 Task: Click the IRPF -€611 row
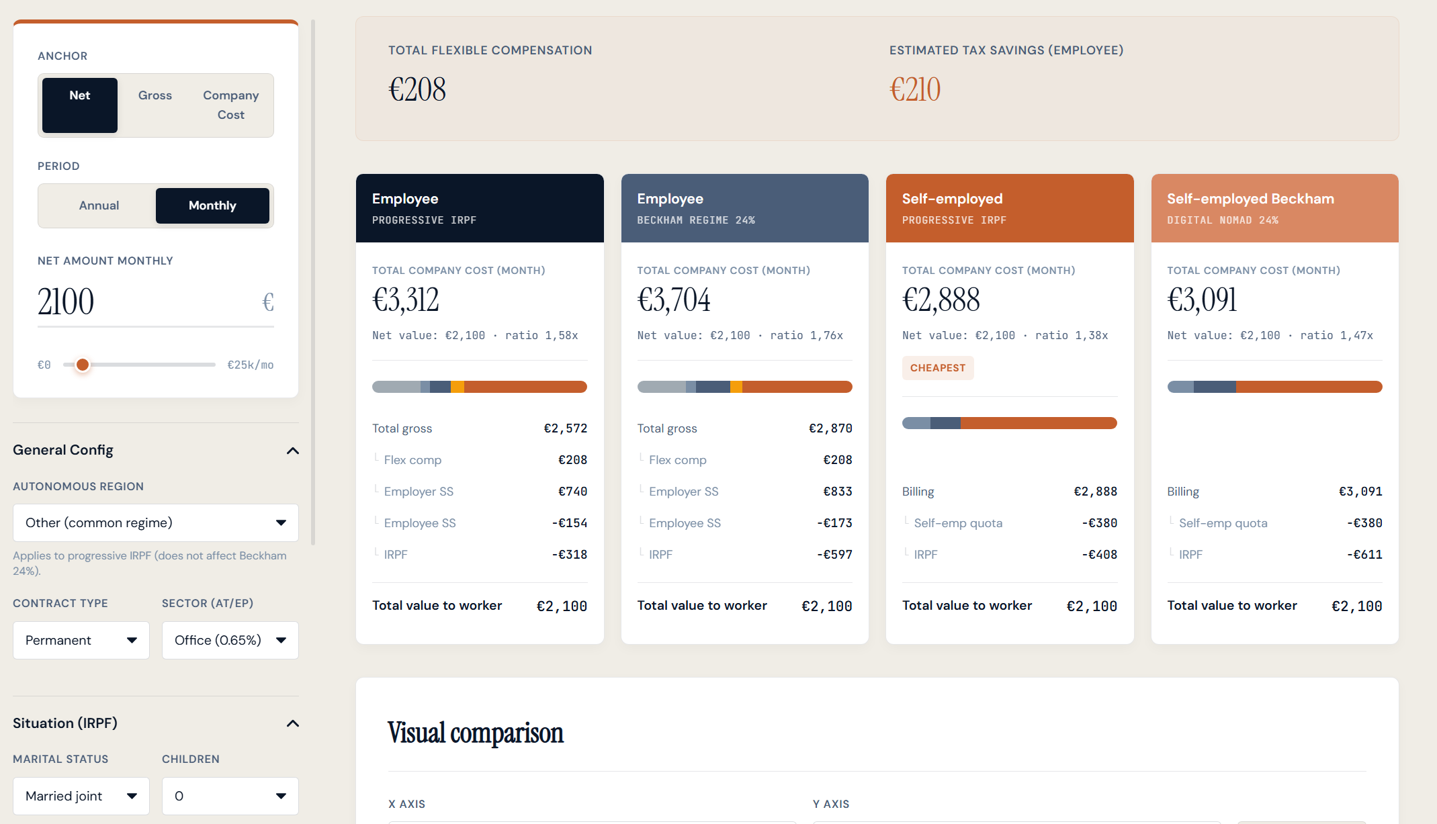pyautogui.click(x=1275, y=555)
